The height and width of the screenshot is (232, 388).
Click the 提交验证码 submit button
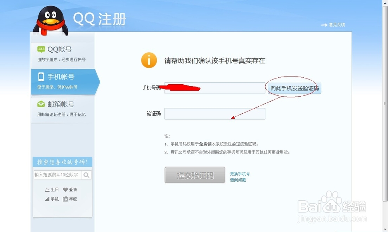(x=195, y=175)
